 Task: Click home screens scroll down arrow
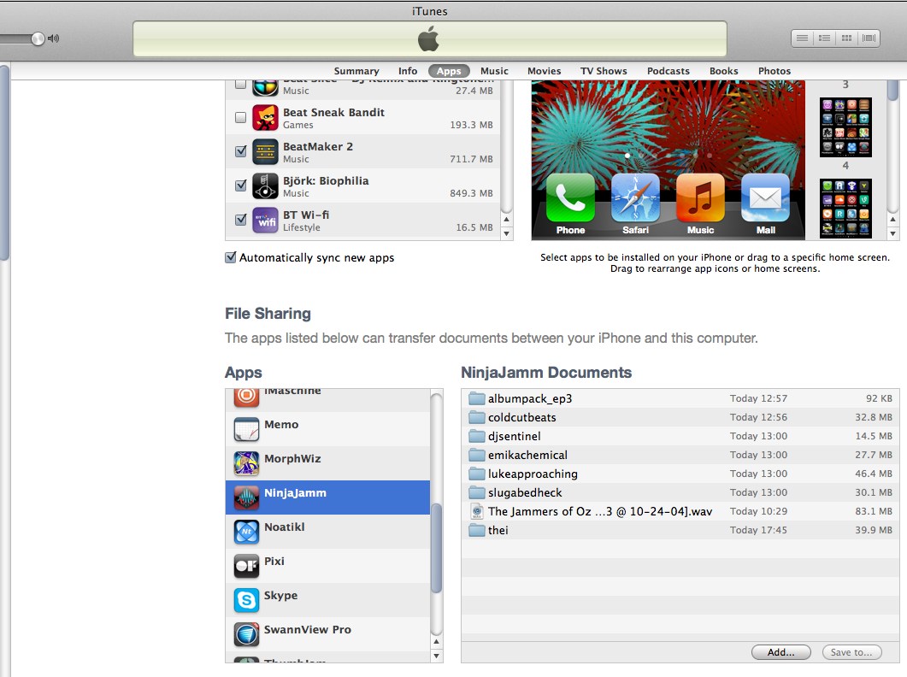pos(893,233)
